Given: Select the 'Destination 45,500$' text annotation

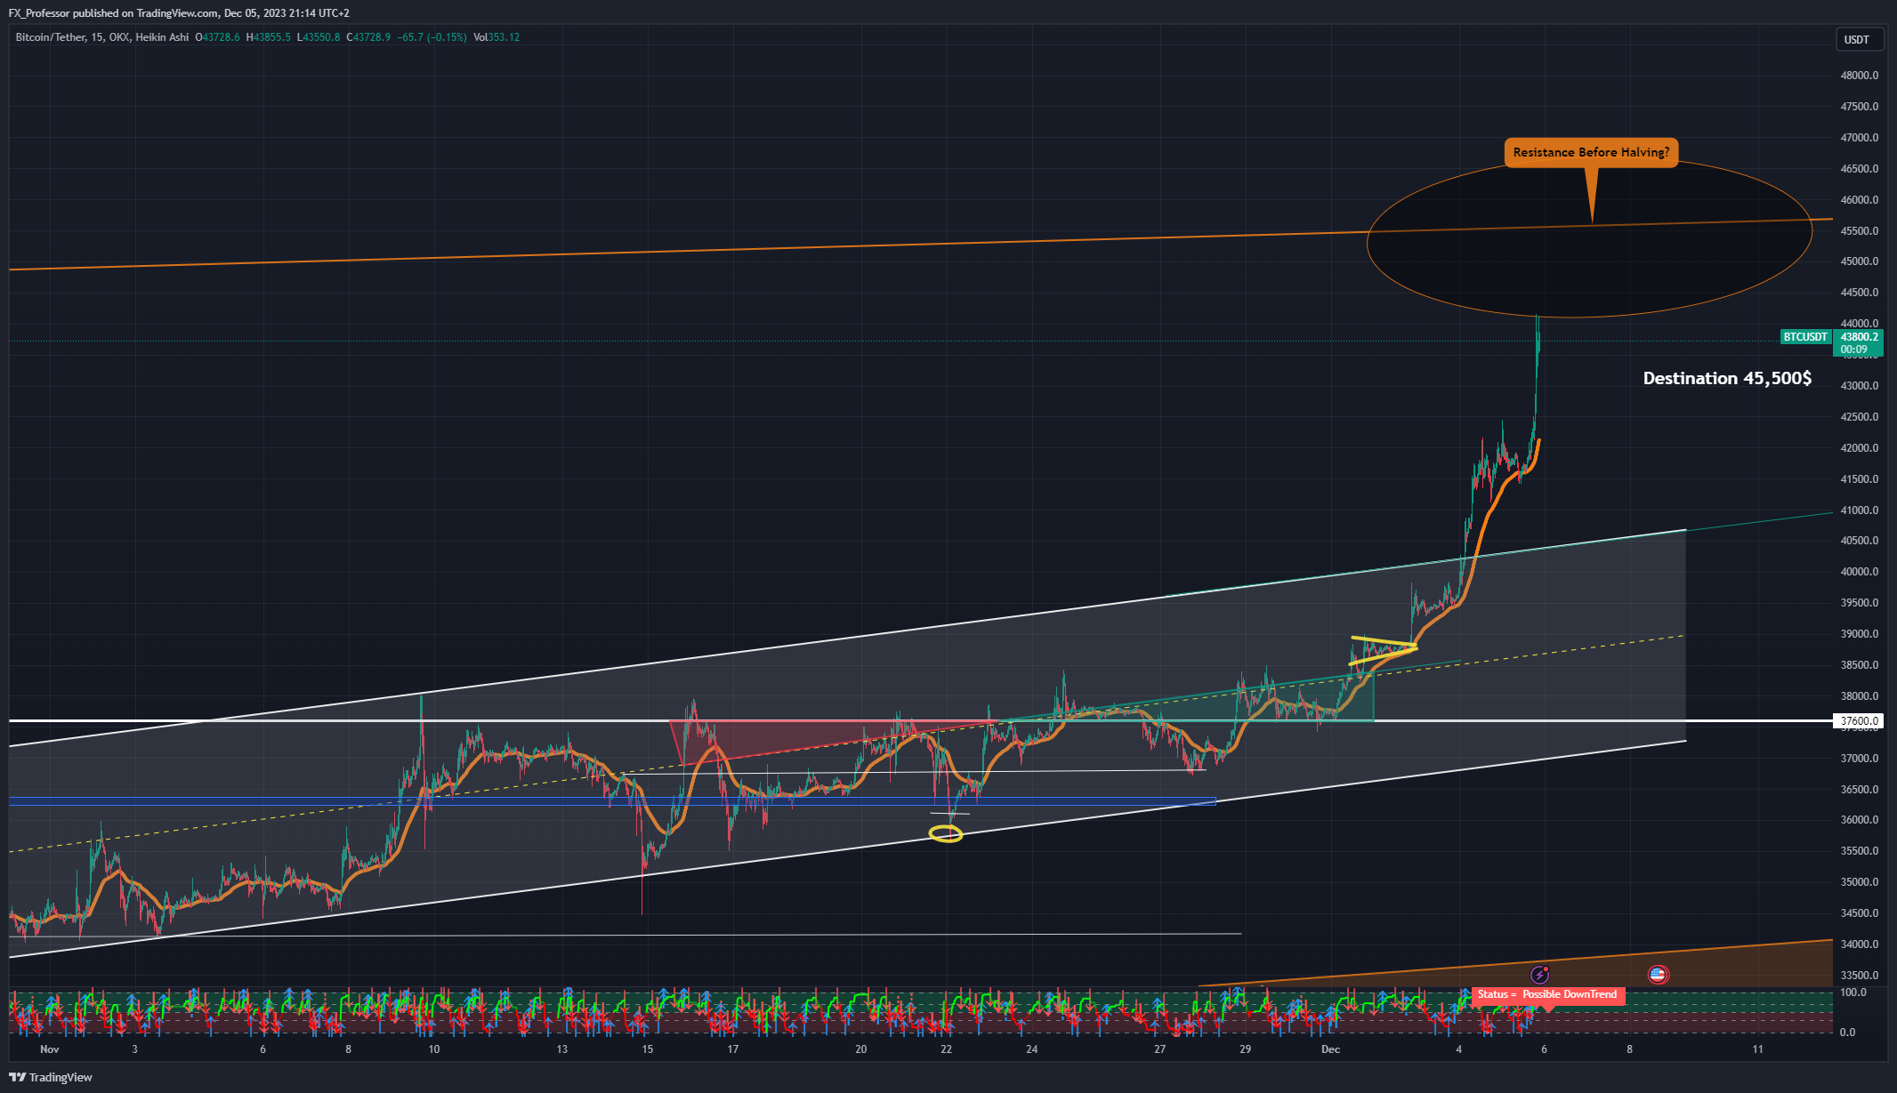Looking at the screenshot, I should (1727, 378).
